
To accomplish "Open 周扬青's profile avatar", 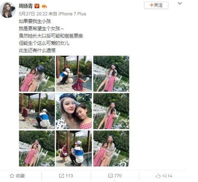I will tap(8, 10).
